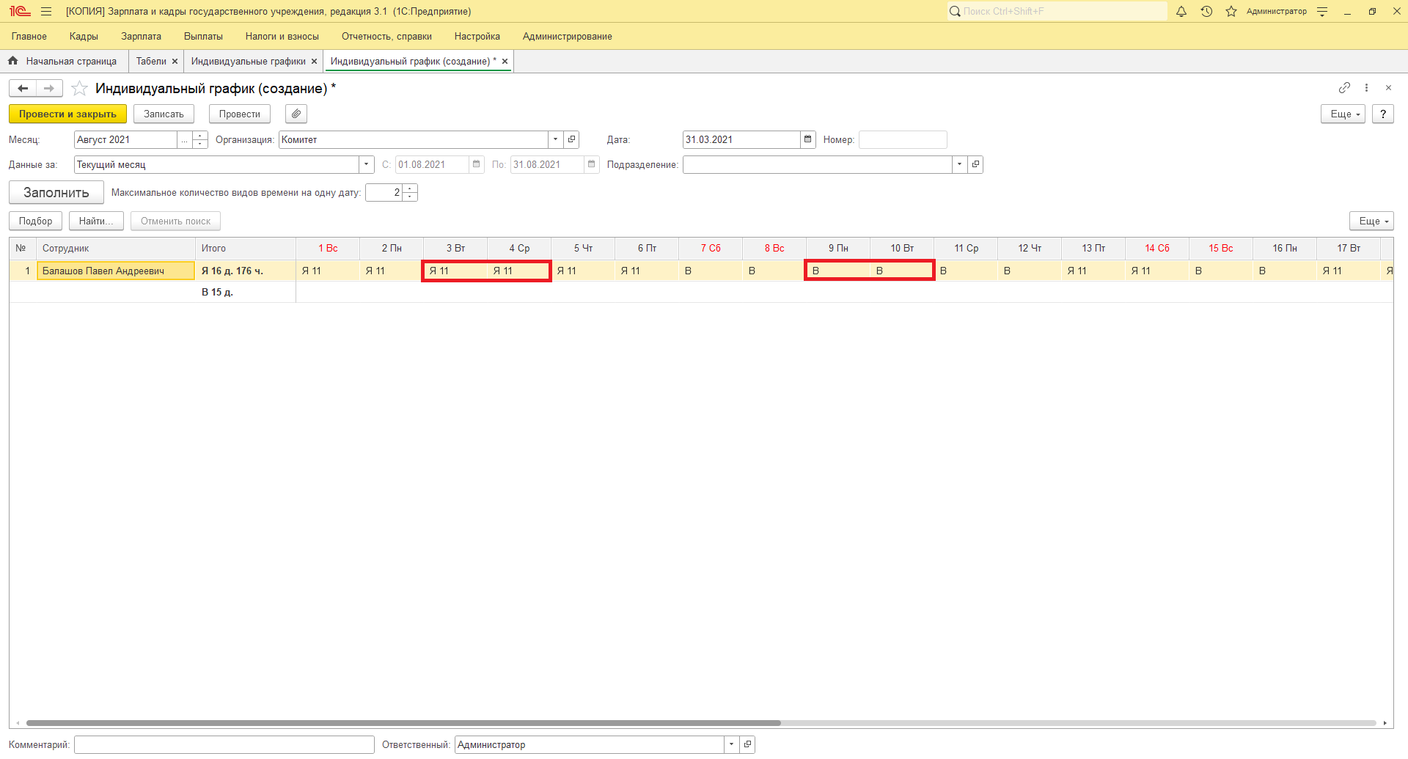The height and width of the screenshot is (759, 1408).
Task: Switch to Индивидуальные графики tab
Action: pyautogui.click(x=249, y=62)
